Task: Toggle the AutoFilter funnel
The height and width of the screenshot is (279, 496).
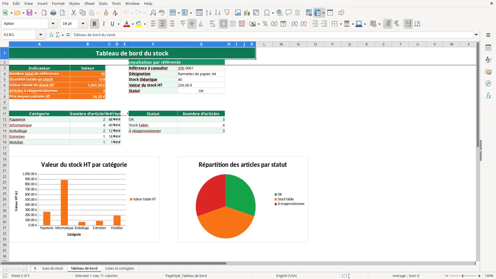Action: coord(227,13)
